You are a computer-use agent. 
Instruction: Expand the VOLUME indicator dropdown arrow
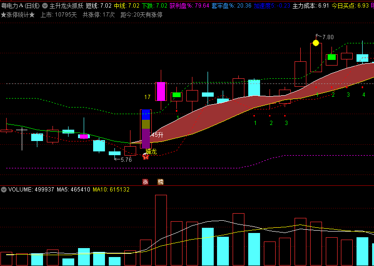[4, 190]
